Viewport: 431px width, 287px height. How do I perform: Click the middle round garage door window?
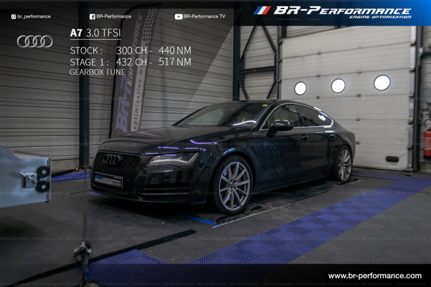(338, 85)
